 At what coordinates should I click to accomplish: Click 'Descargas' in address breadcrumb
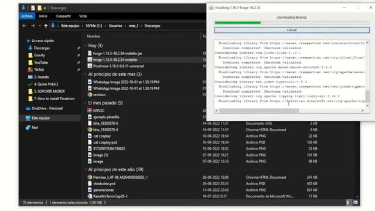click(152, 26)
